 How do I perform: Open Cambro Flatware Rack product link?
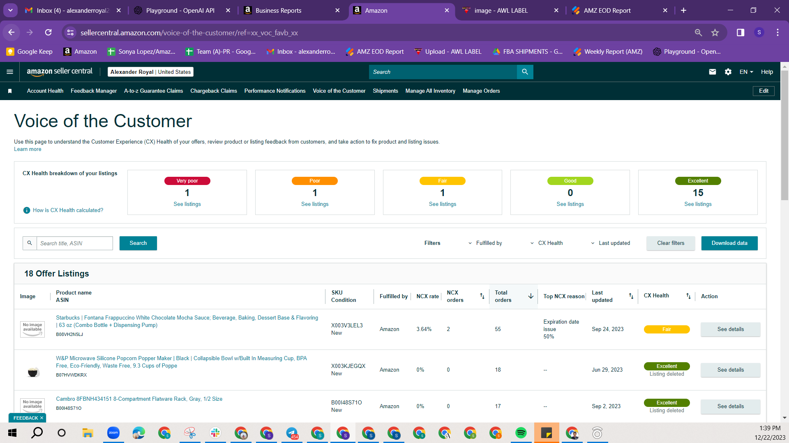coord(139,399)
